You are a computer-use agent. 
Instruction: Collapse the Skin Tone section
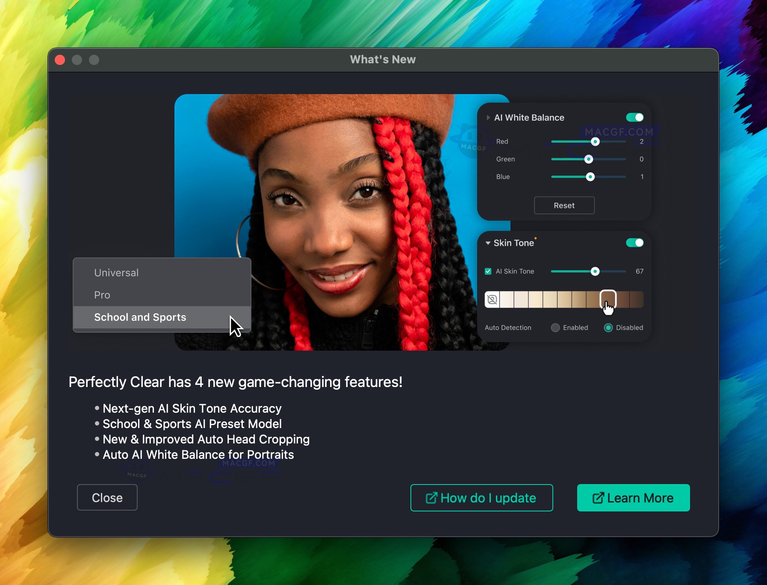(x=488, y=243)
